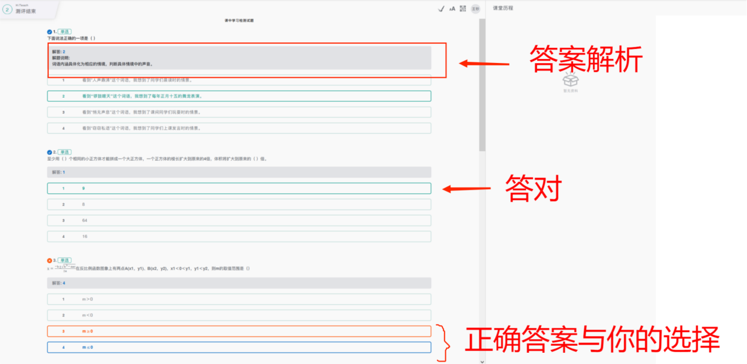Click the vertical scrollbar thumb
747x364 pixels.
coord(482,88)
